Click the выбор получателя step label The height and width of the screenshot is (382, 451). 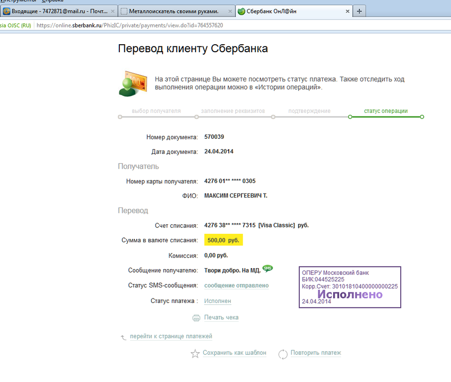[156, 111]
